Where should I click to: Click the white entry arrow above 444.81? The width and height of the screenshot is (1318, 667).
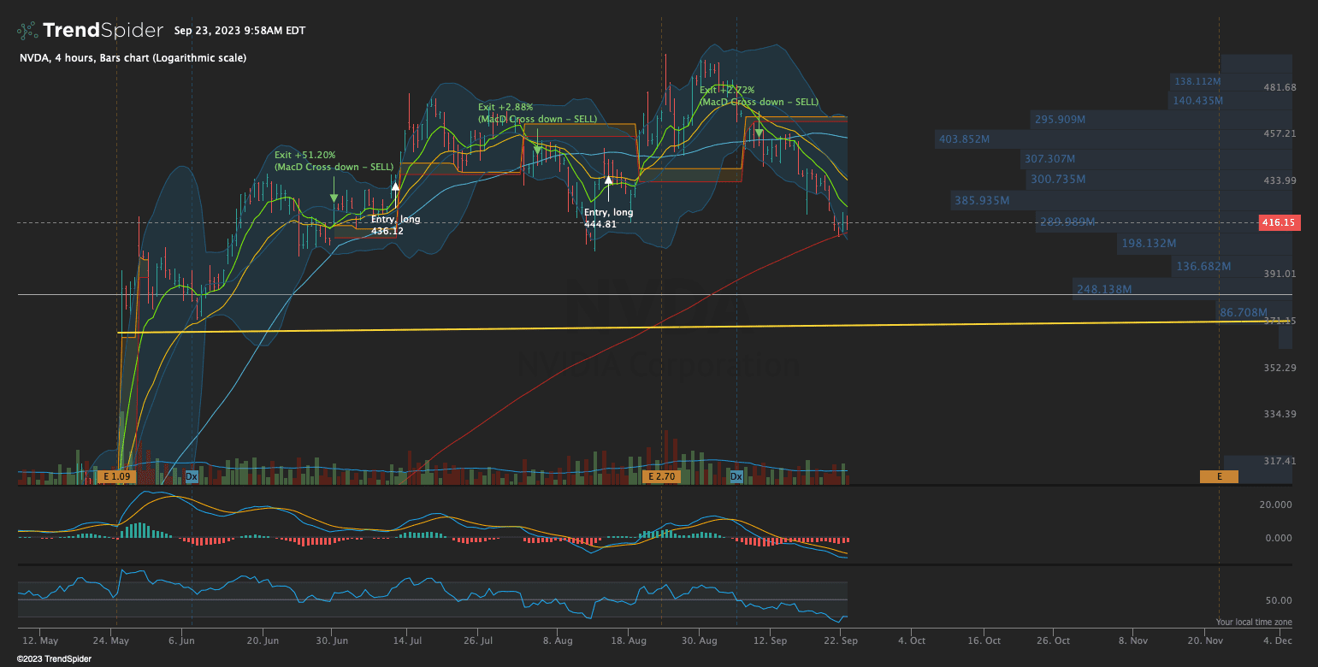[608, 180]
